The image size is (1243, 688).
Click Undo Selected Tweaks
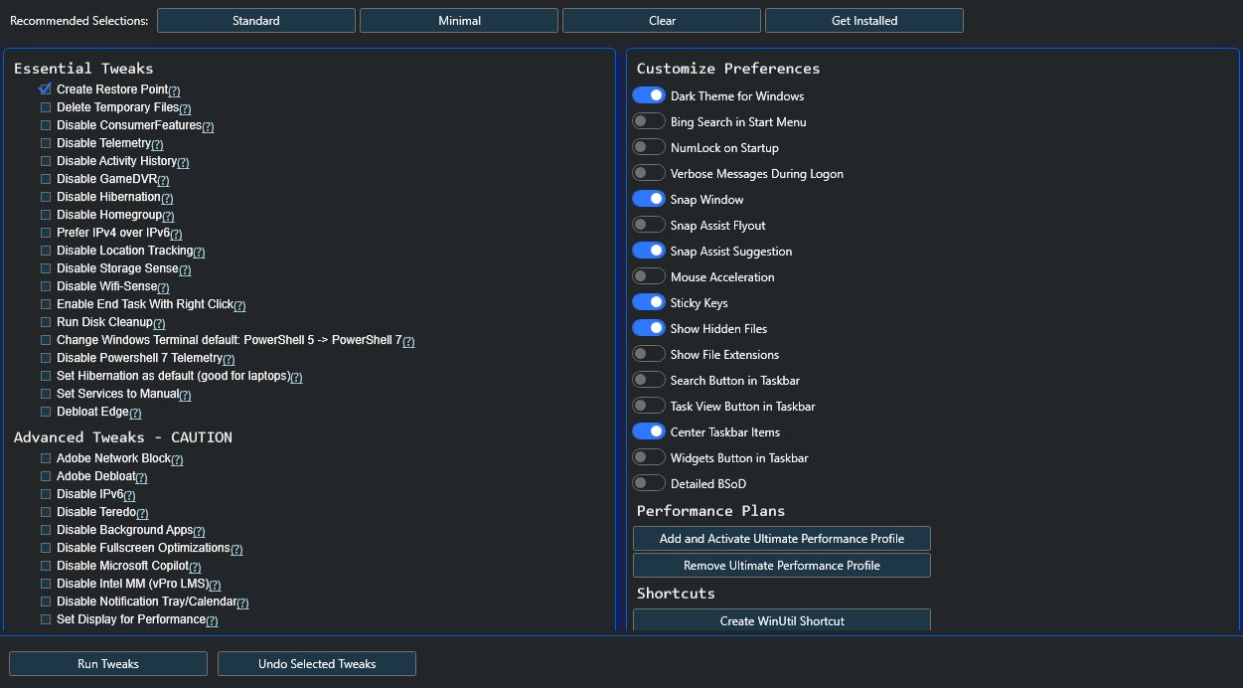tap(317, 663)
